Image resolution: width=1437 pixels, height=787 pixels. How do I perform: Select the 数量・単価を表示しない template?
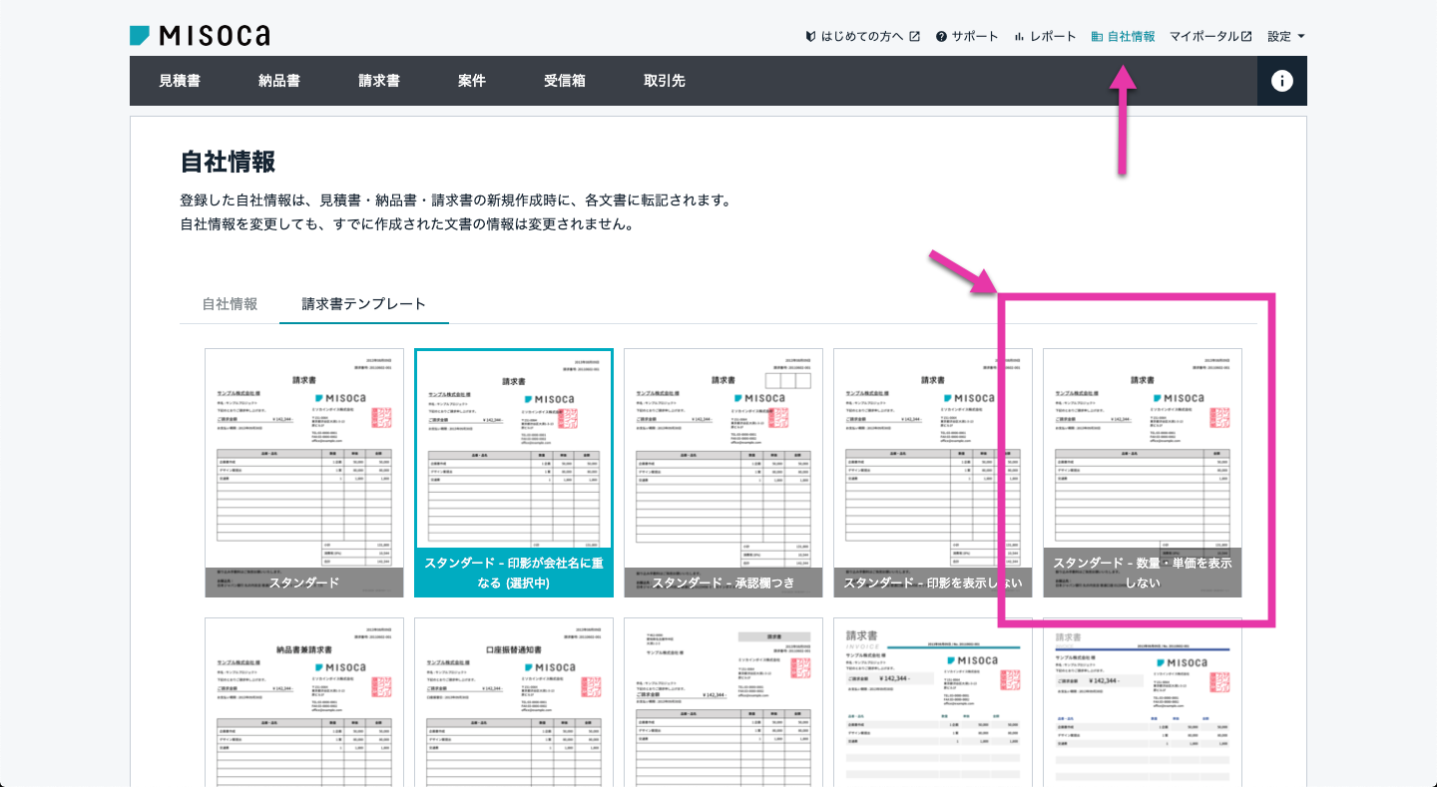point(1143,473)
